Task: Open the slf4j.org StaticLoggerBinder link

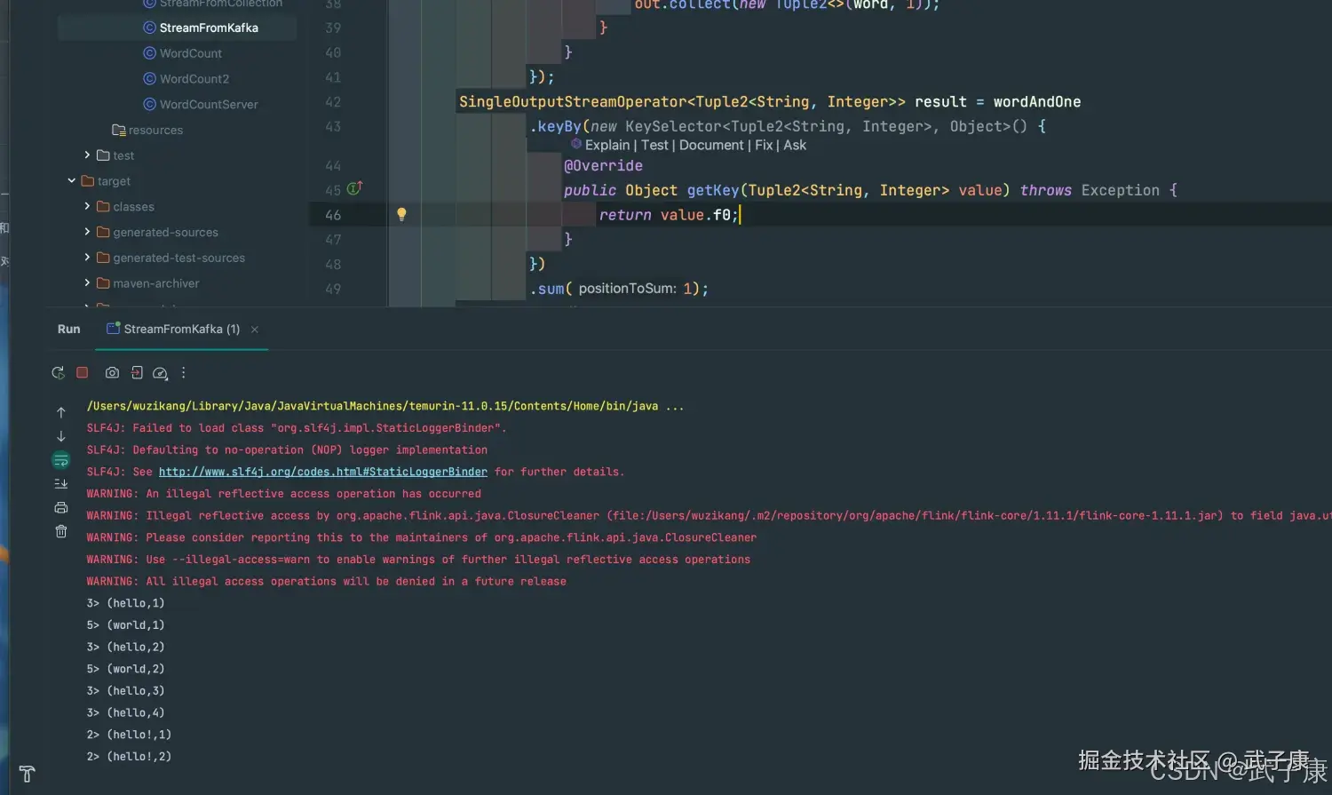Action: 322,472
